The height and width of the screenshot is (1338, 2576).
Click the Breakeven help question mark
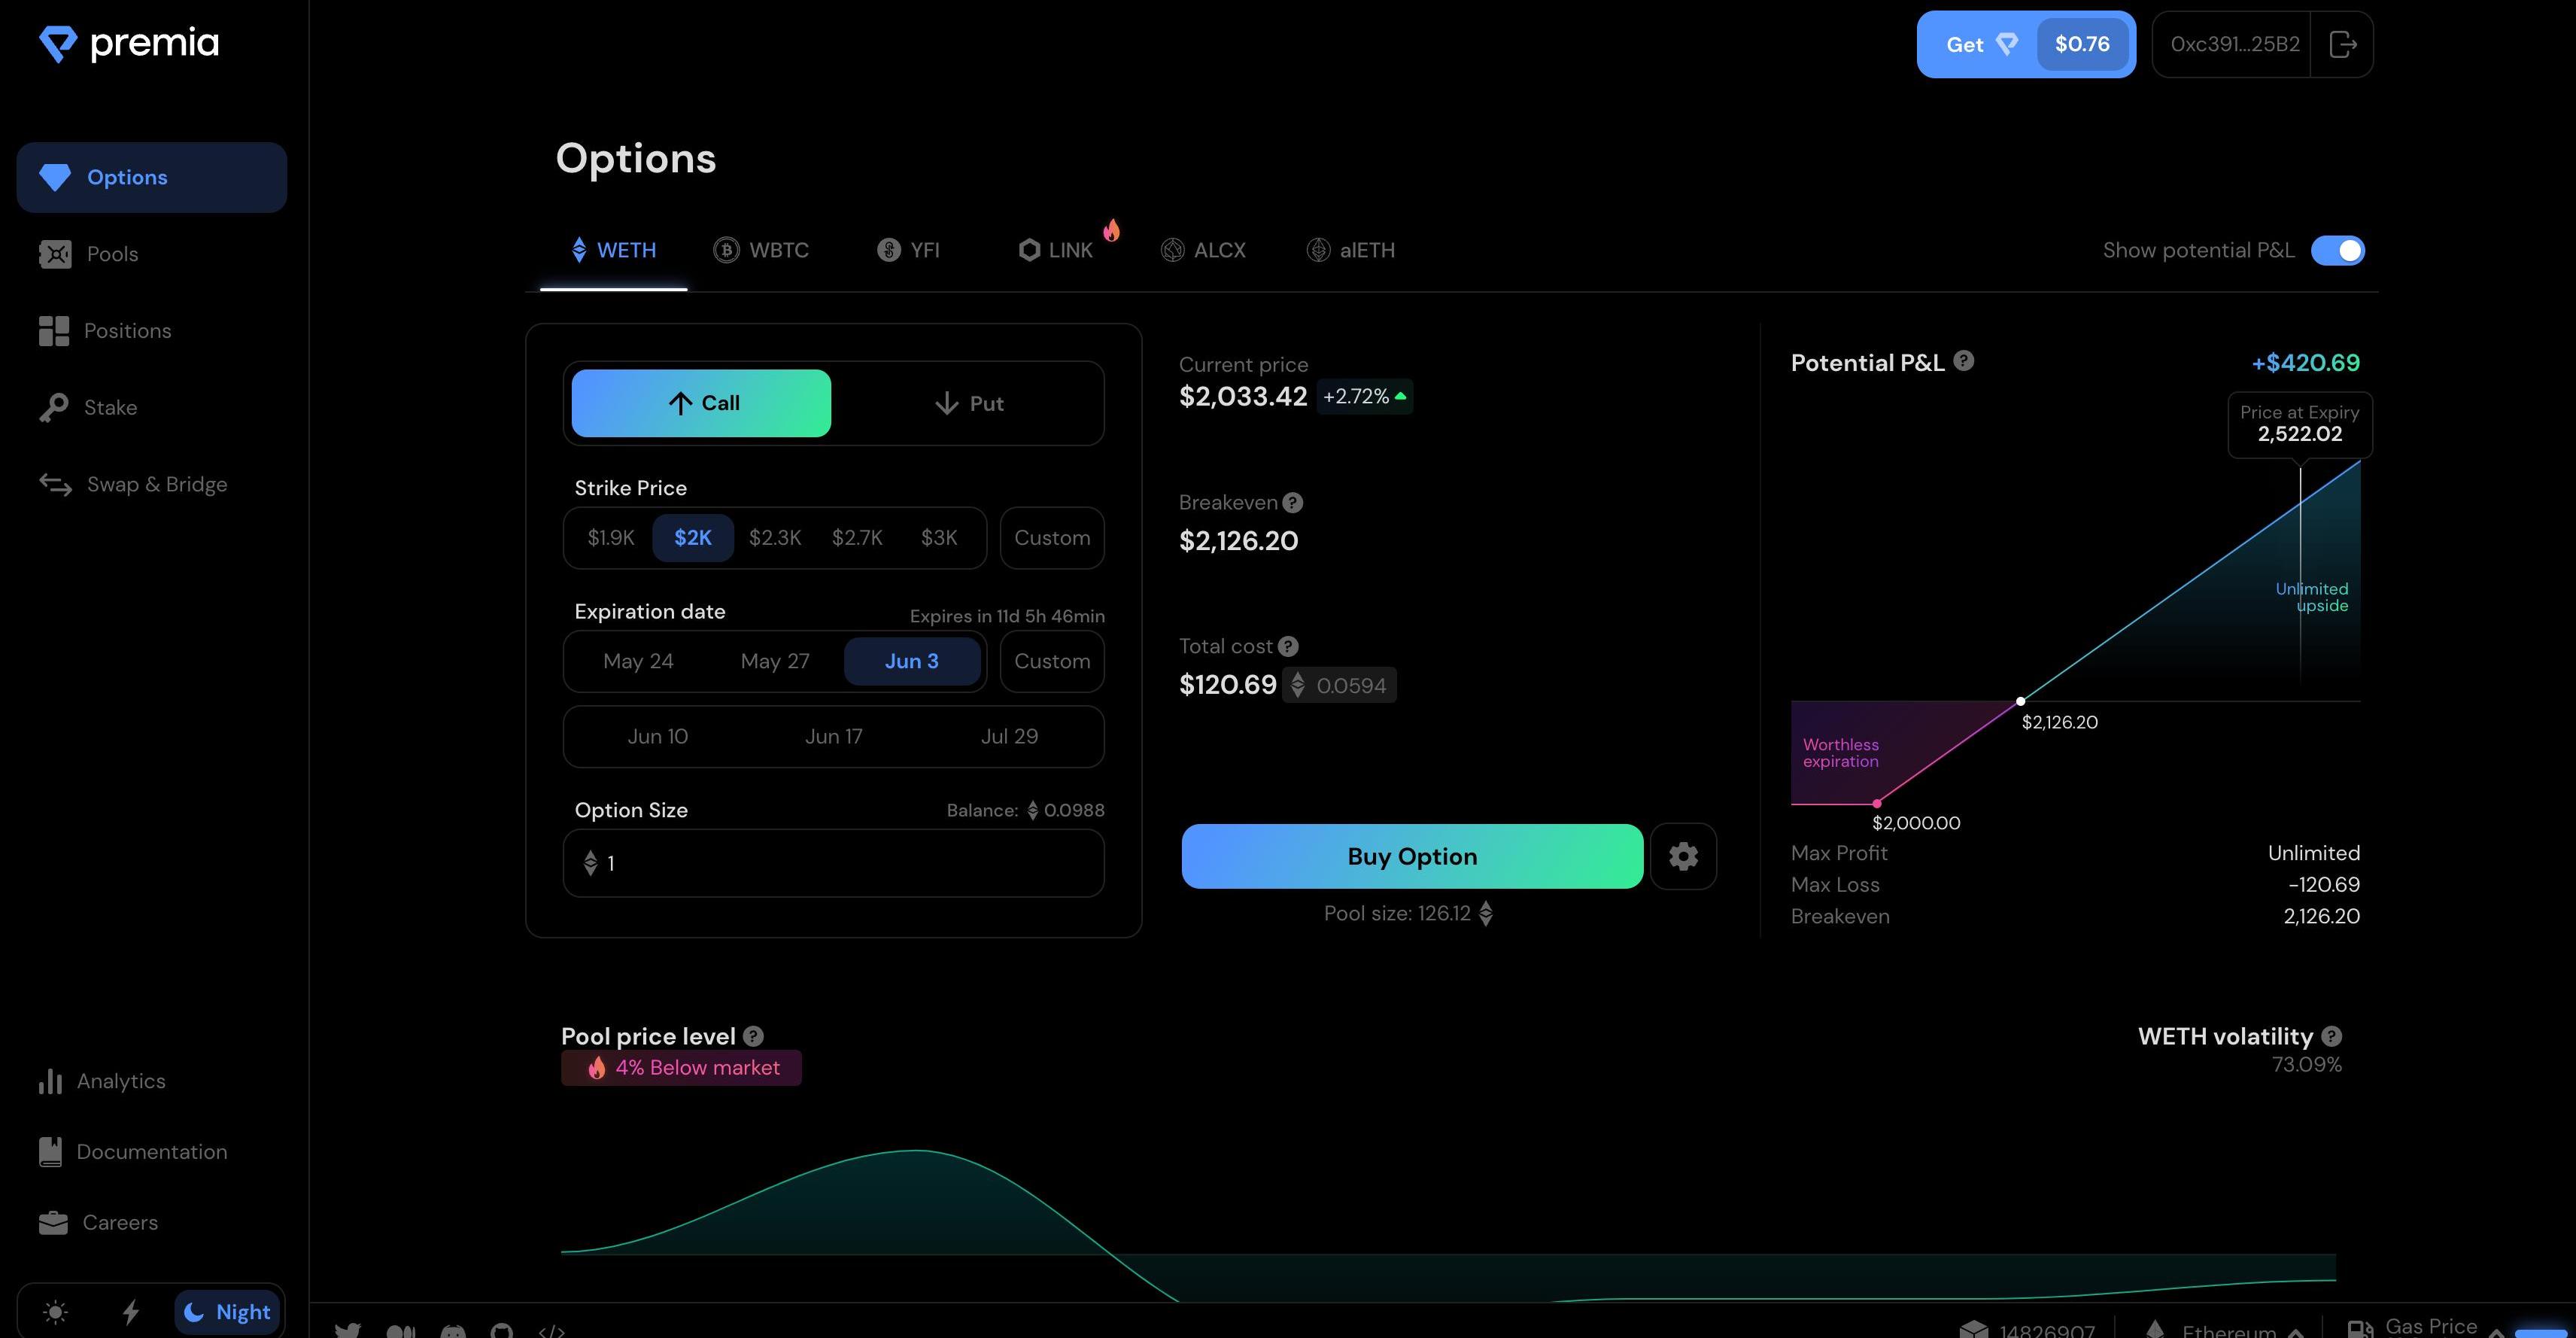tap(1292, 503)
